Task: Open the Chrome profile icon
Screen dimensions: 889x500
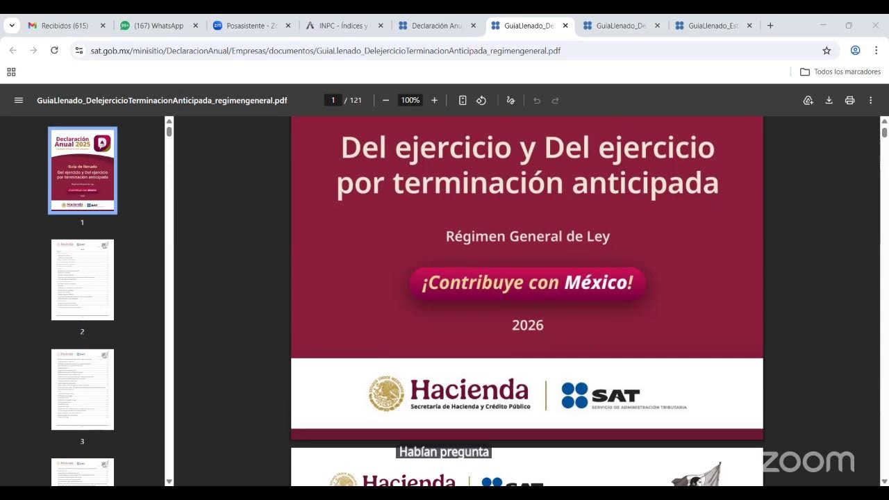Action: pos(856,51)
